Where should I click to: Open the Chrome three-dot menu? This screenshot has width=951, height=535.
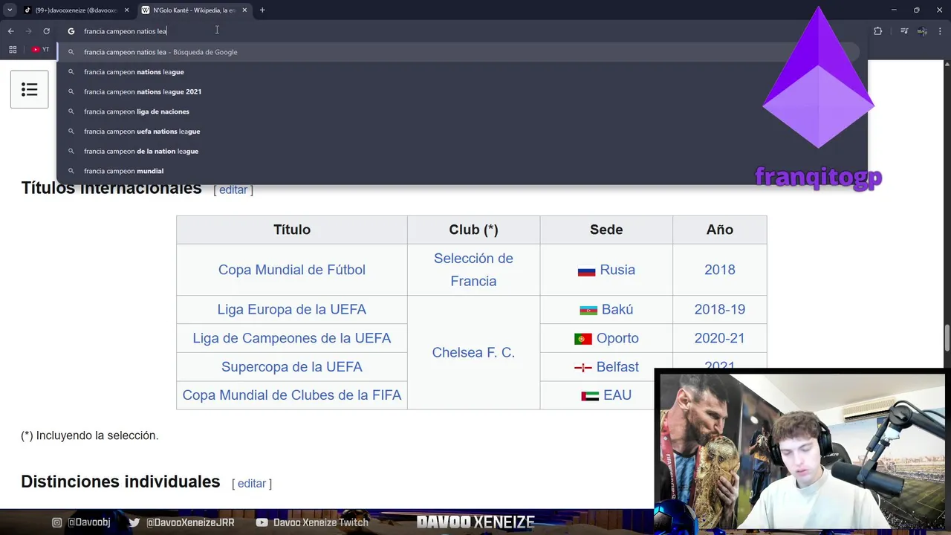pos(940,31)
